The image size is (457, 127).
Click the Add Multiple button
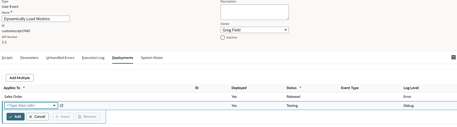pos(20,78)
